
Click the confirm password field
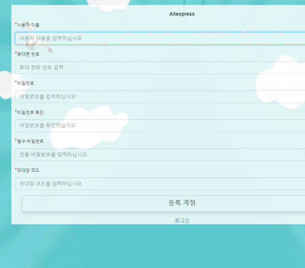tap(160, 125)
